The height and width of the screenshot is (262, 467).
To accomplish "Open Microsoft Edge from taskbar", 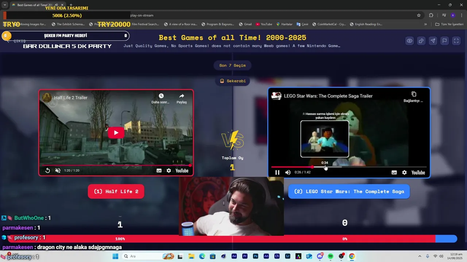I will coord(202,256).
